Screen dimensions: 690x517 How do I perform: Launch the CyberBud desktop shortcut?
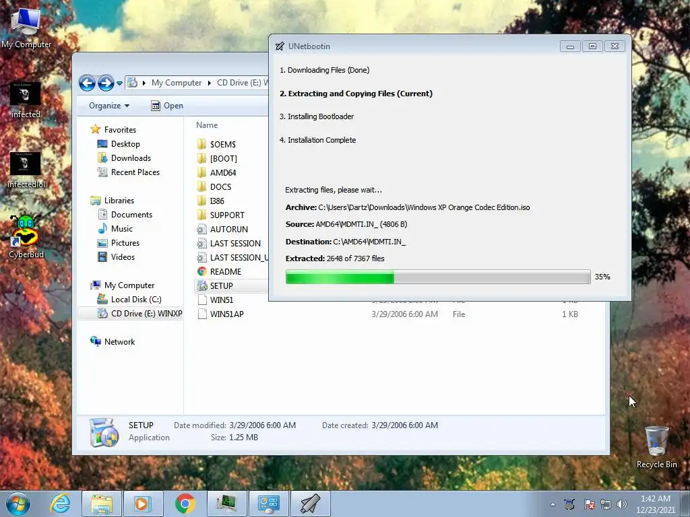click(x=26, y=236)
